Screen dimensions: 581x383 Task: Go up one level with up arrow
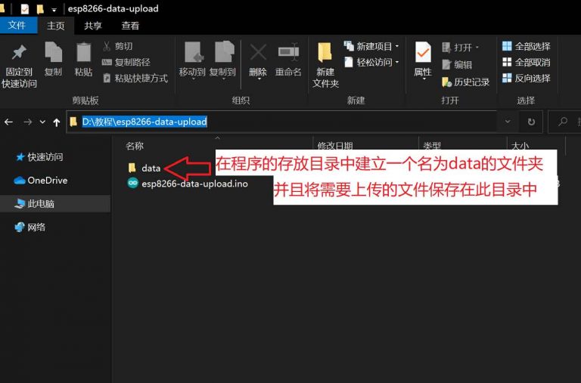point(57,122)
